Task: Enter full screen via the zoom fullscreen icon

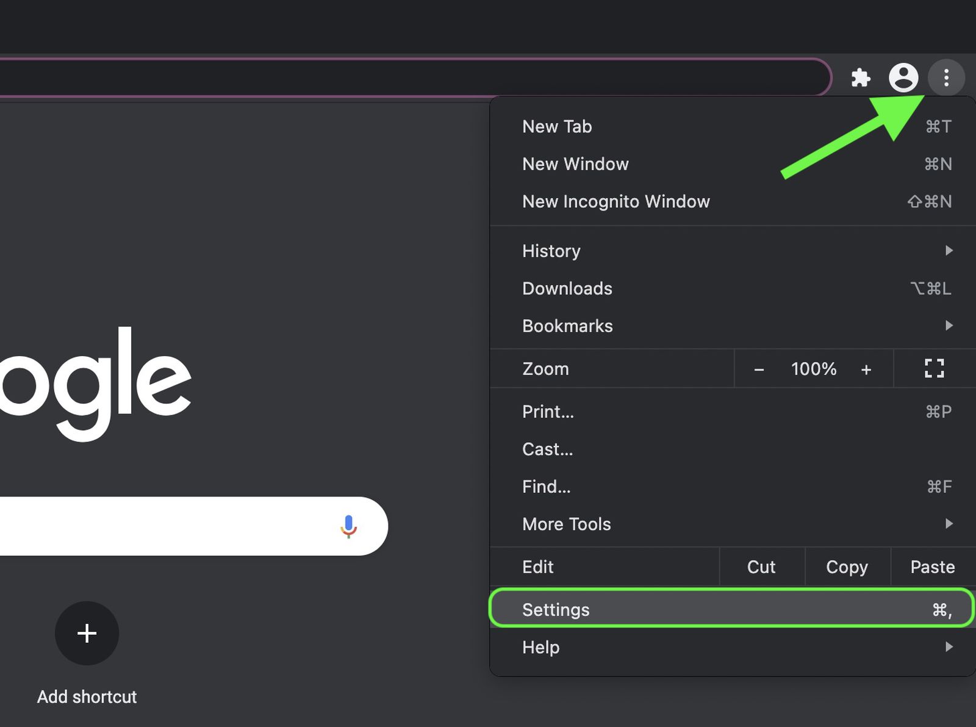Action: (x=933, y=368)
